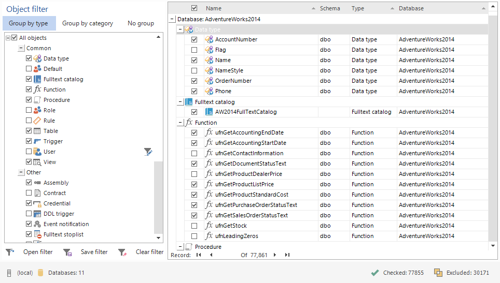The height and width of the screenshot is (283, 500).
Task: Click the Function fx icon in the filter tree
Action: (37, 90)
